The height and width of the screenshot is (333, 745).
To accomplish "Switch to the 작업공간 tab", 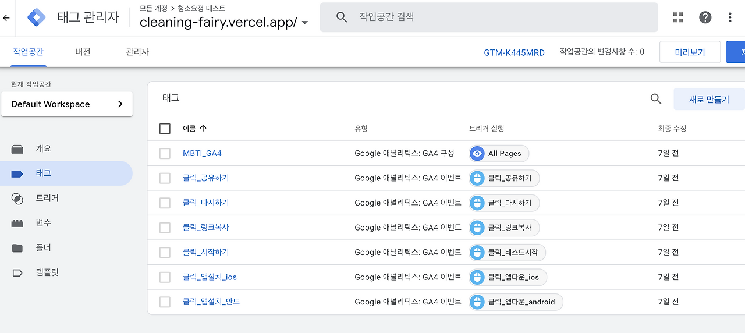I will (29, 52).
